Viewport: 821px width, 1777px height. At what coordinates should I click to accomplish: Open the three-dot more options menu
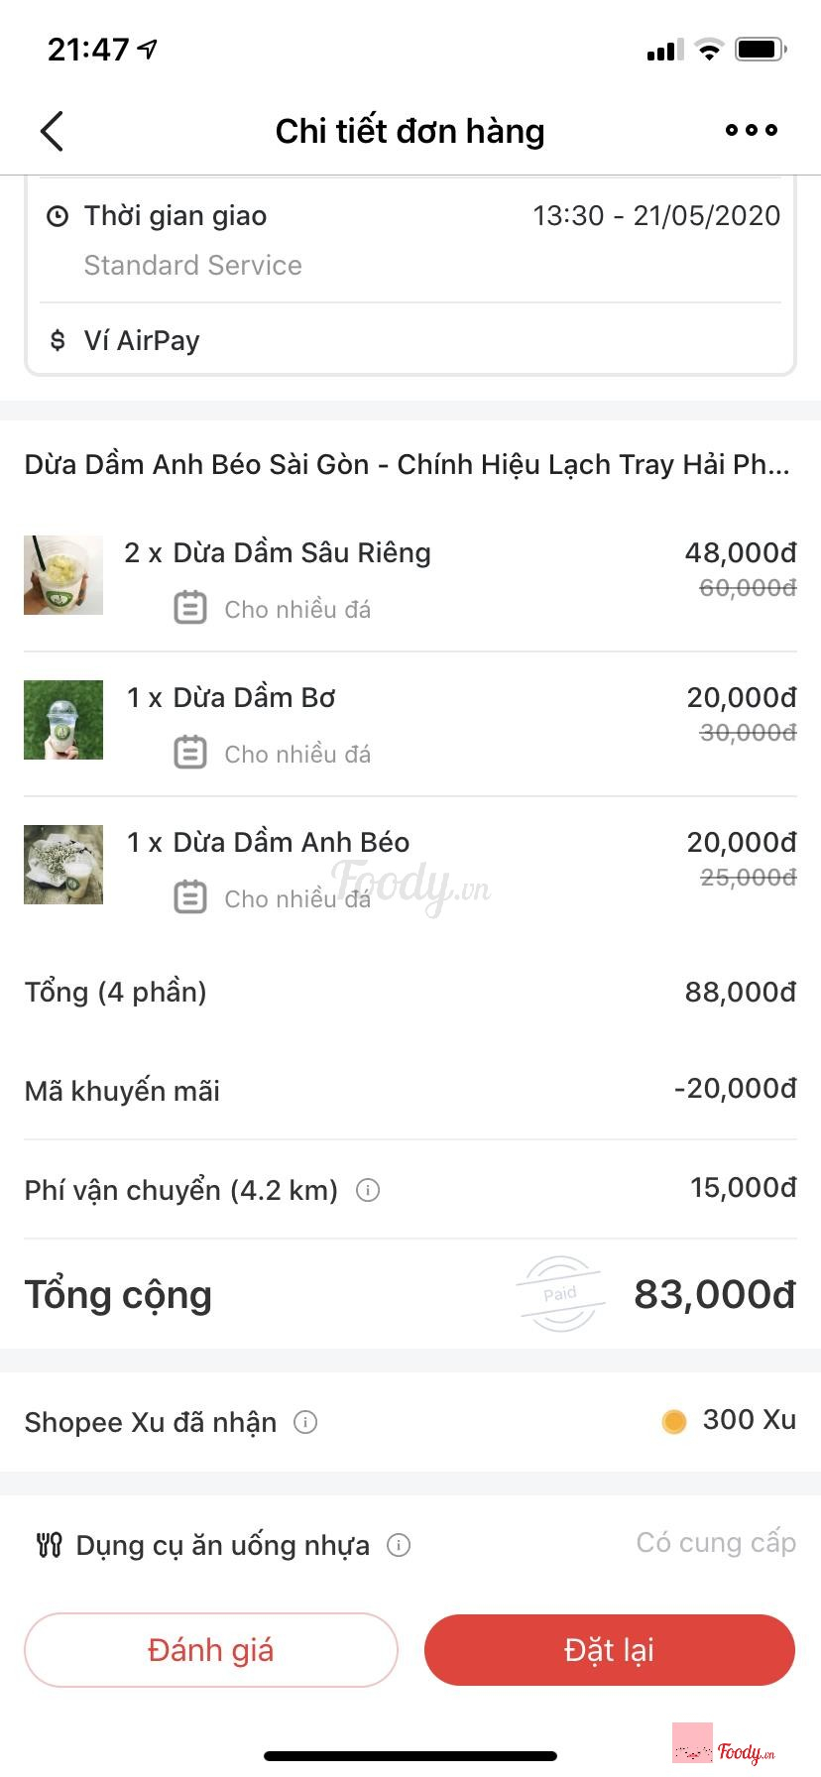click(x=751, y=130)
